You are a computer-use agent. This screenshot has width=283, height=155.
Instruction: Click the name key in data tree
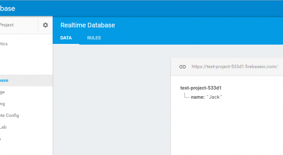(x=197, y=97)
